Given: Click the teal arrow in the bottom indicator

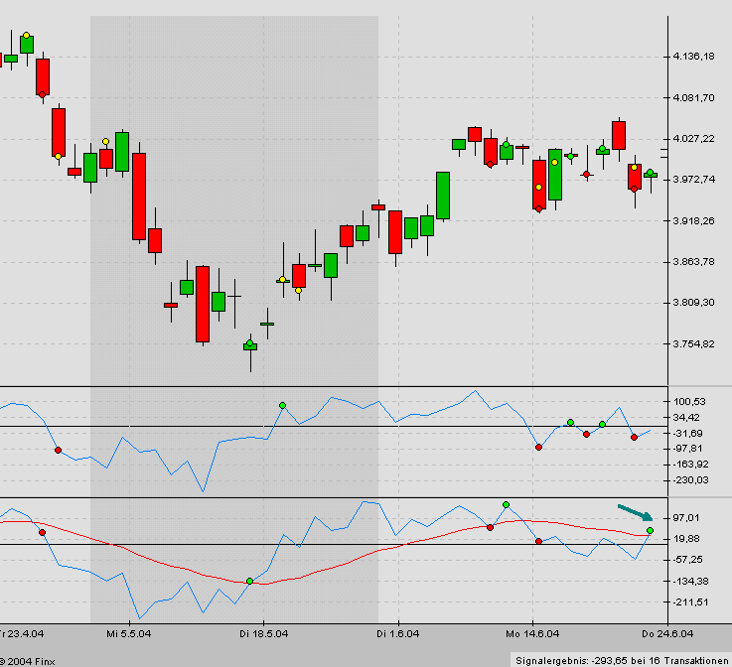Looking at the screenshot, I should tap(636, 512).
